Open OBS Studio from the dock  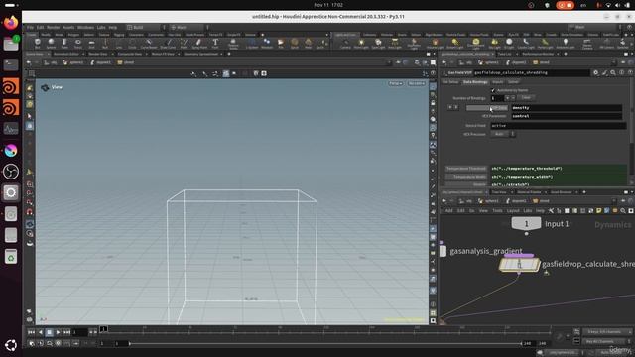click(x=11, y=172)
